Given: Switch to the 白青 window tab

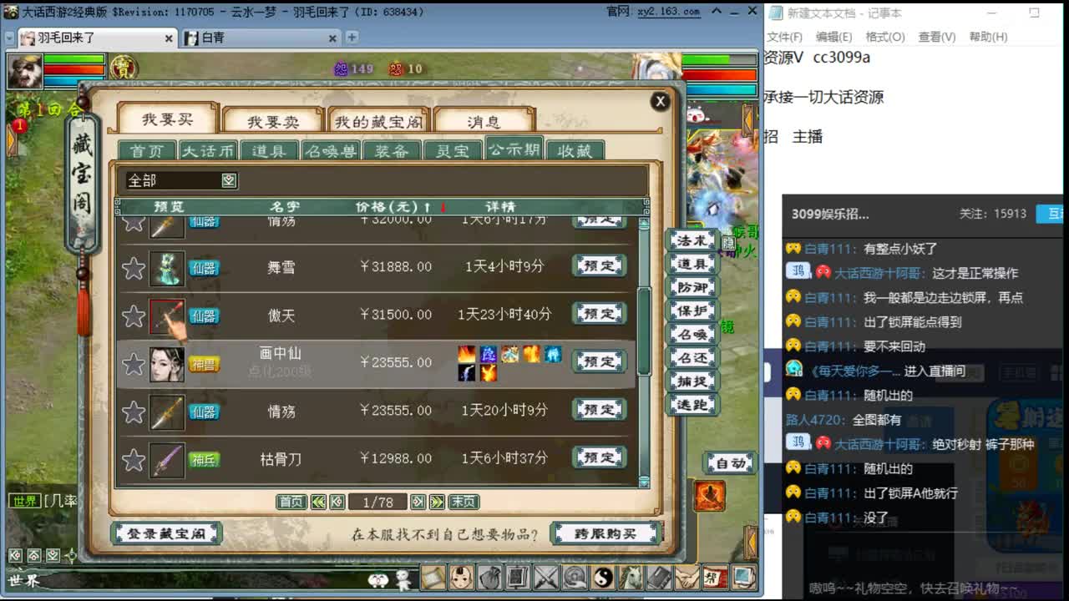Looking at the screenshot, I should pyautogui.click(x=260, y=38).
